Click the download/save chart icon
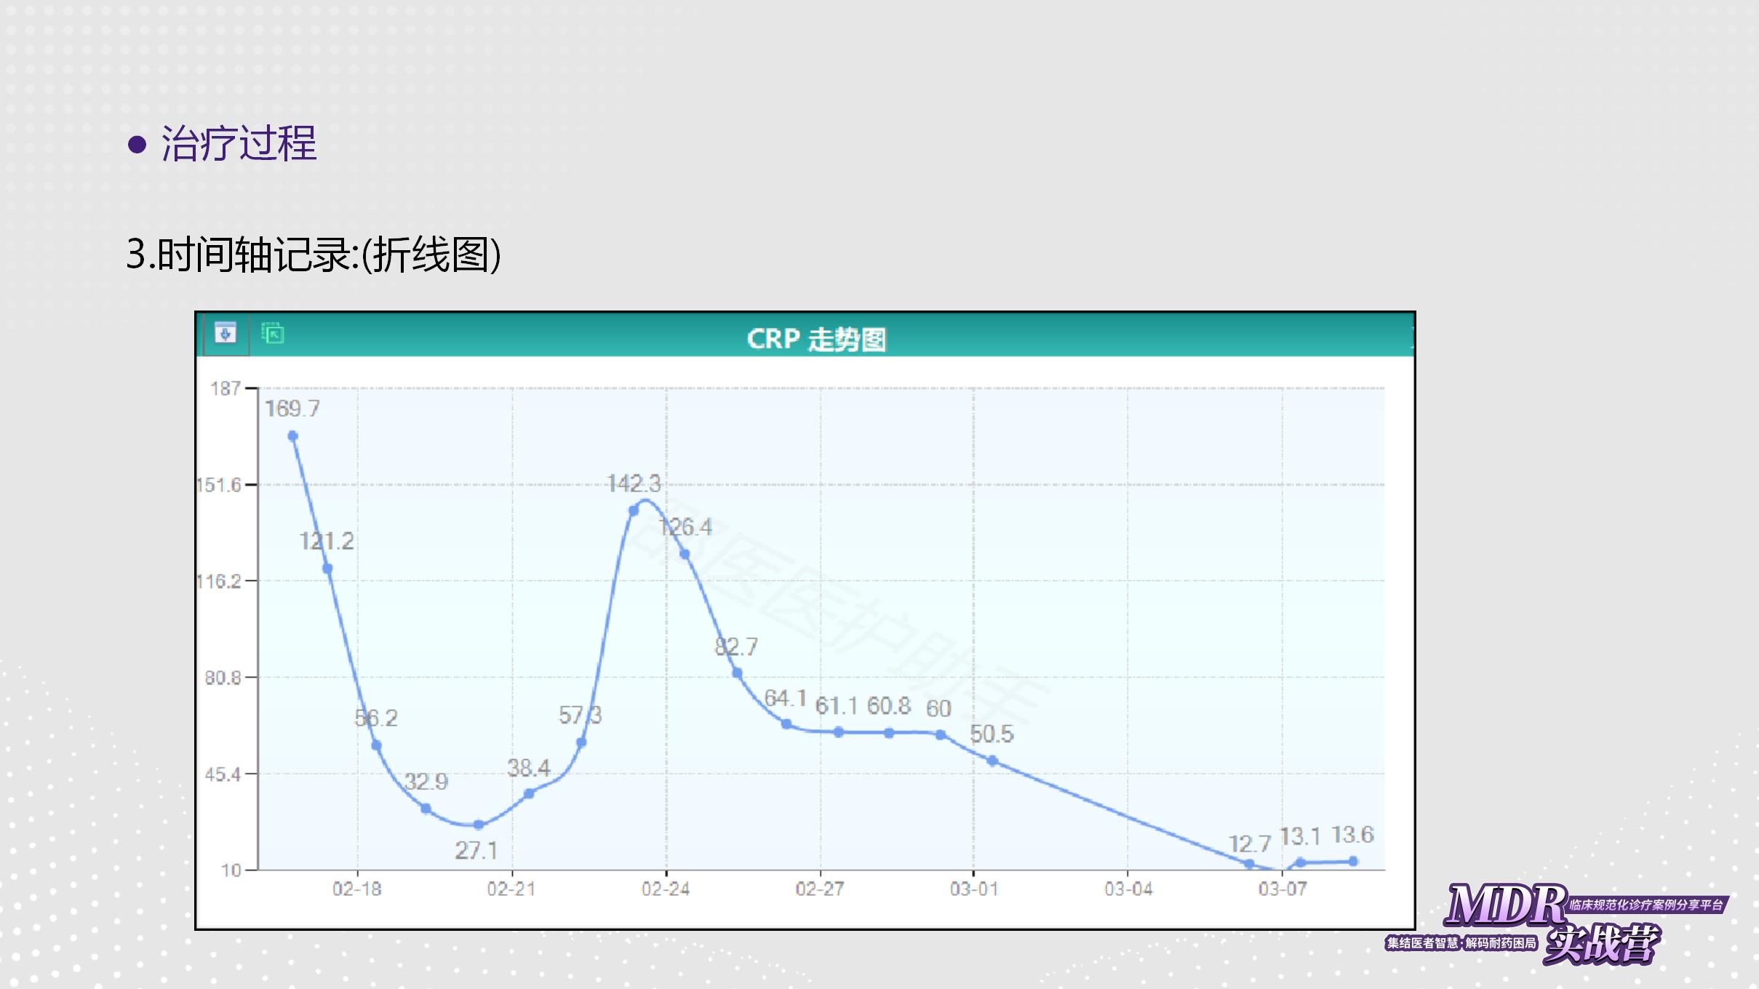 (226, 334)
